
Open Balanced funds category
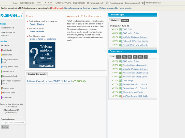pyautogui.click(x=8, y=71)
